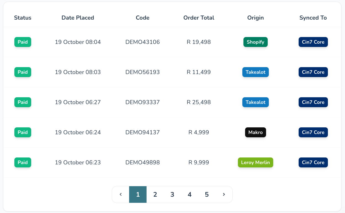345x213 pixels.
Task: Jump to page 3
Action: pos(172,194)
